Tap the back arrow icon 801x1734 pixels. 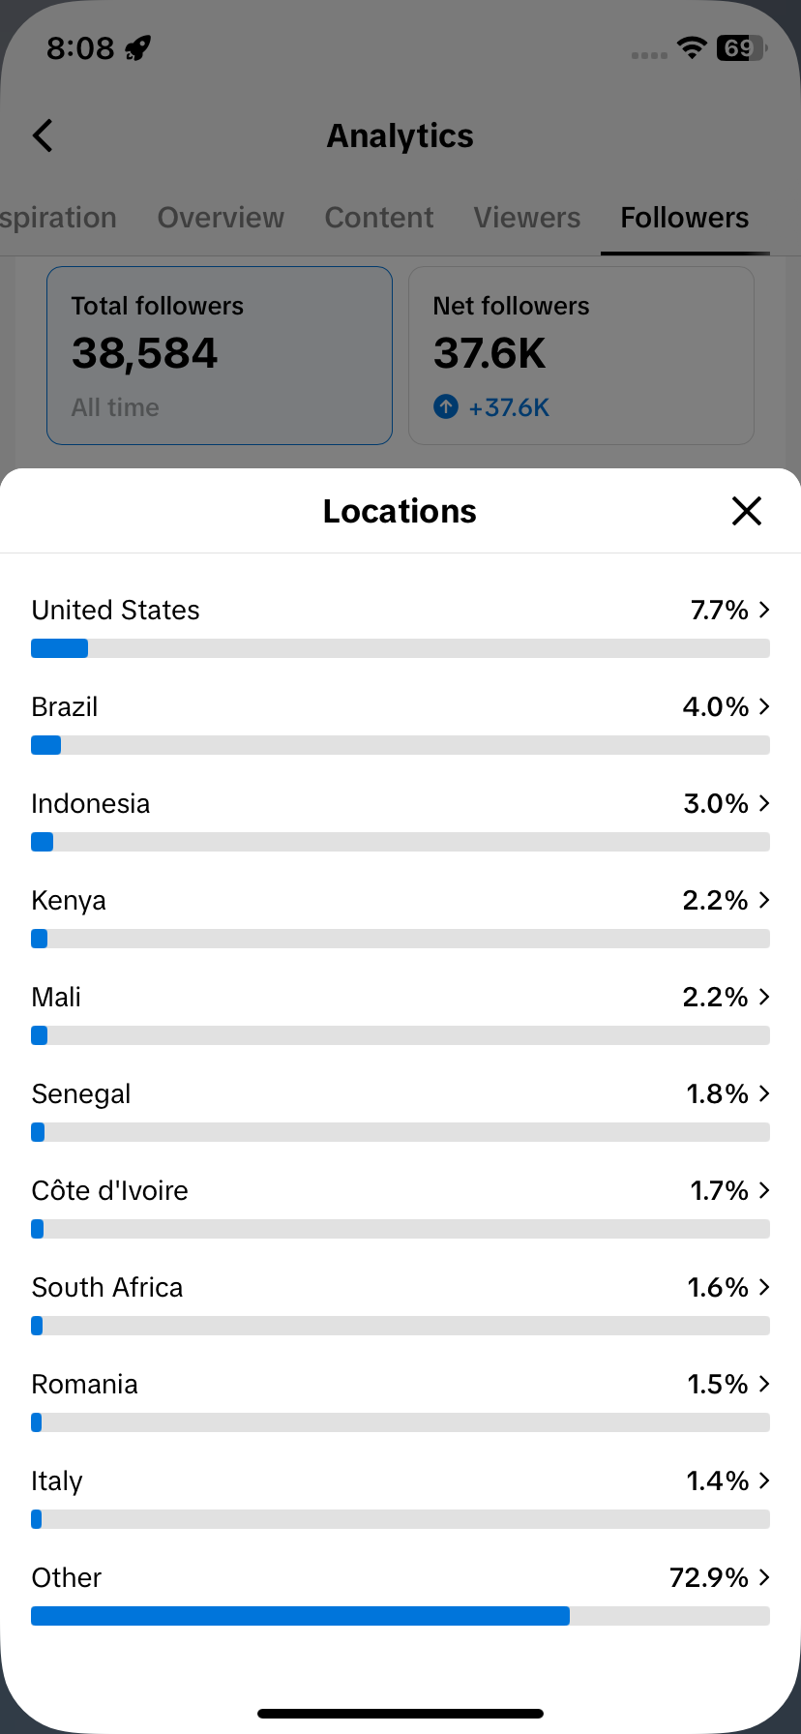pyautogui.click(x=43, y=136)
